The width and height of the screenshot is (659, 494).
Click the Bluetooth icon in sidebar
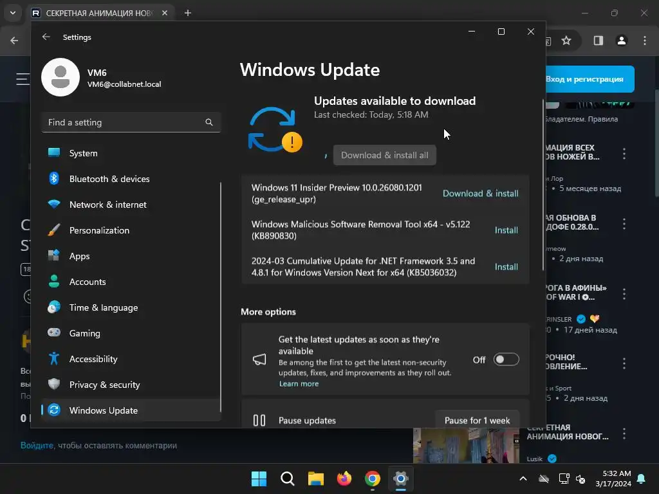[54, 179]
